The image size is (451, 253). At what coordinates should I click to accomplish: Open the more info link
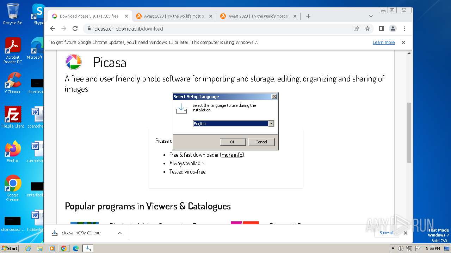[x=232, y=155]
